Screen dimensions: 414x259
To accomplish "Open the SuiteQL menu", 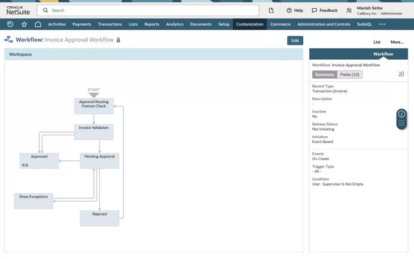I will pyautogui.click(x=364, y=24).
